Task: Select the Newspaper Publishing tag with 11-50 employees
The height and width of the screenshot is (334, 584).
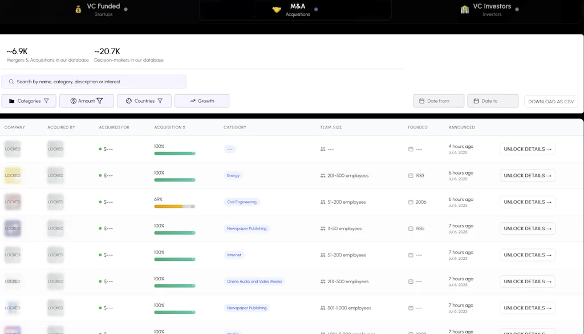Action: (246, 228)
